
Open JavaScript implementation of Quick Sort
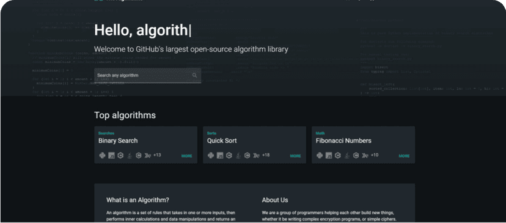(220, 156)
